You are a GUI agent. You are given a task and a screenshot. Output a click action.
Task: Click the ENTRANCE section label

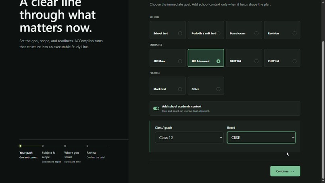pos(156,45)
